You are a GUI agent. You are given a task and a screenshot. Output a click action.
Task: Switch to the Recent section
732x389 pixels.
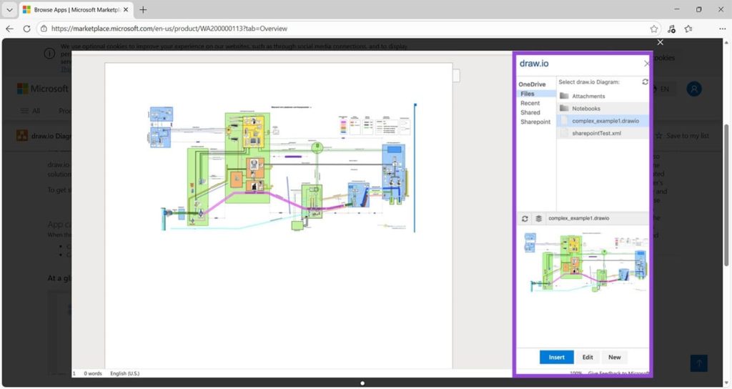pos(530,103)
